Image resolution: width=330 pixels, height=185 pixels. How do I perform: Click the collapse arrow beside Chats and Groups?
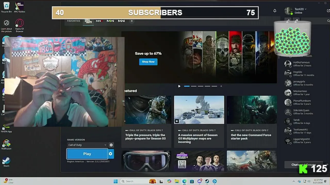click(x=327, y=165)
